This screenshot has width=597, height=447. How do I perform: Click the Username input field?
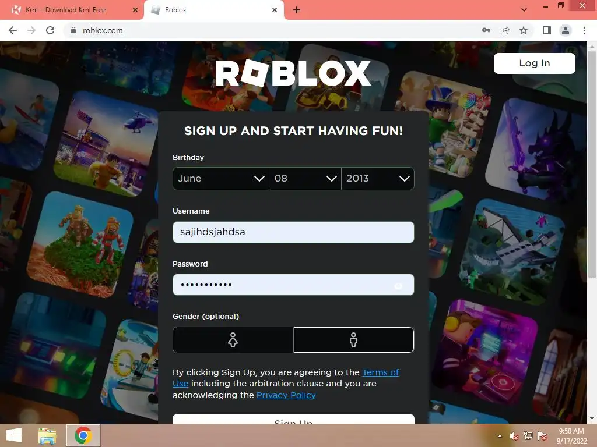click(293, 232)
